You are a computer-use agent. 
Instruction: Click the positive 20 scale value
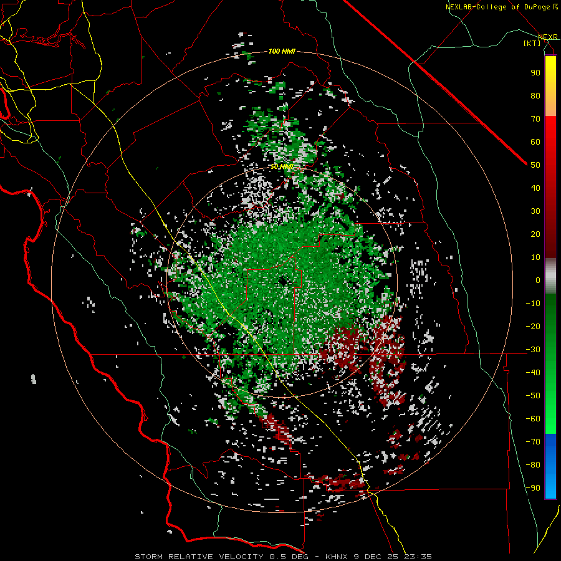click(x=535, y=234)
